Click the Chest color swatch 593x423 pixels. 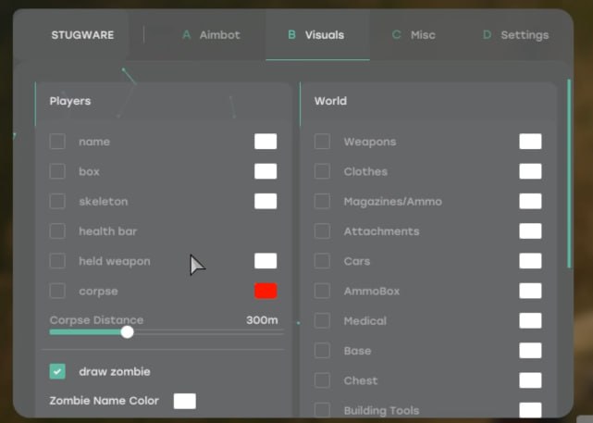pos(530,380)
